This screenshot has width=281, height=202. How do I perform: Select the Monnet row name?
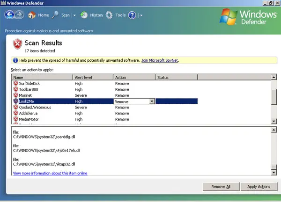25,95
